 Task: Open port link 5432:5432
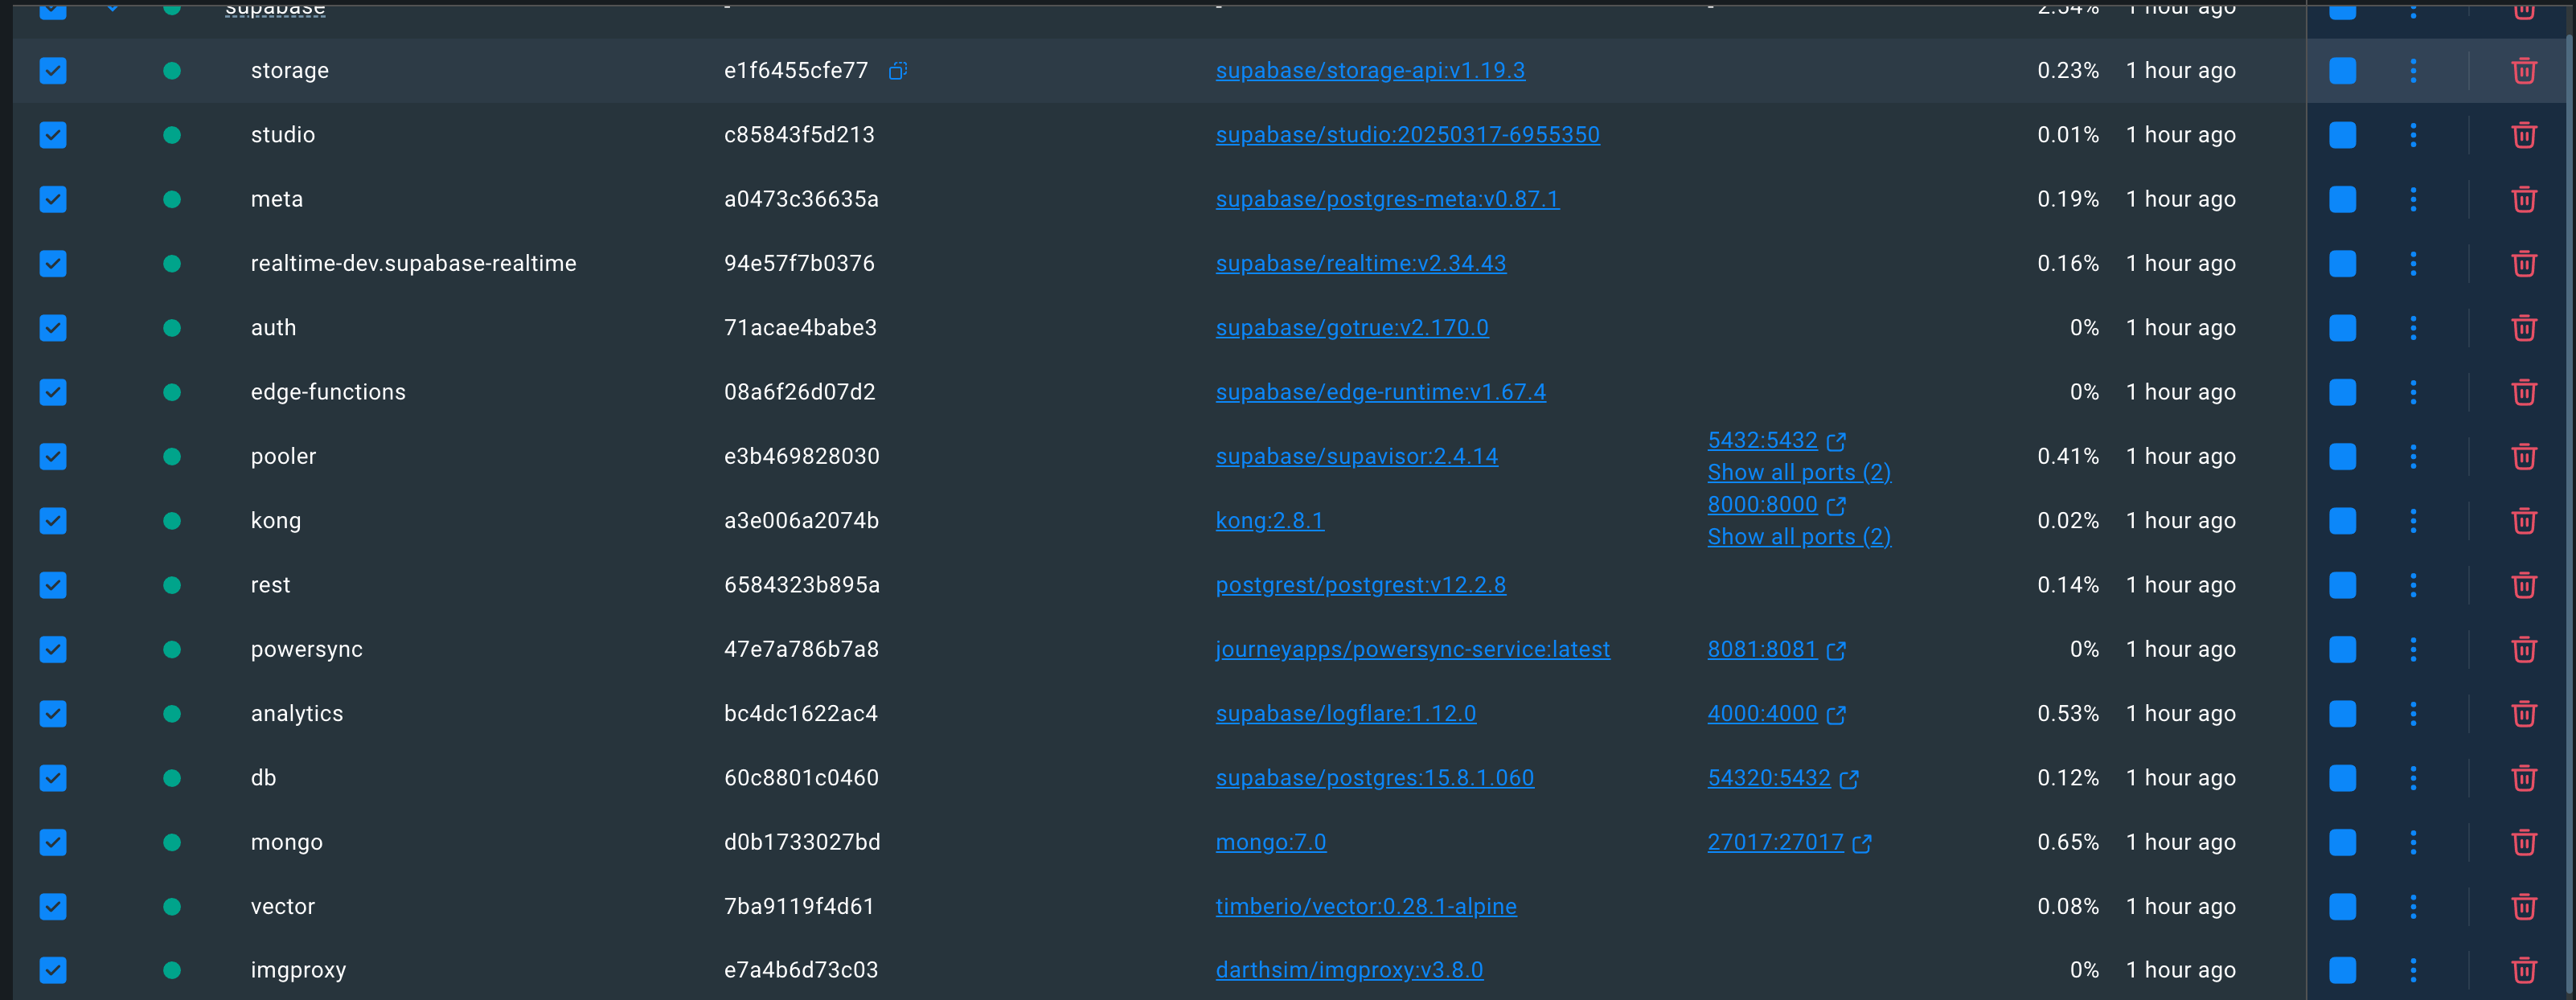click(x=1762, y=440)
